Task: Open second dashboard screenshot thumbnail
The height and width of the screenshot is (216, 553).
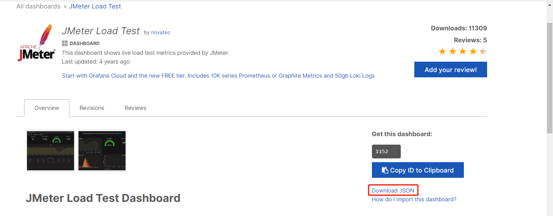Action: tap(102, 151)
